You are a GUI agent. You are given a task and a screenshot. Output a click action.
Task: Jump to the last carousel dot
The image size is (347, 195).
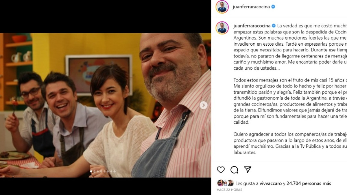[115, 171]
